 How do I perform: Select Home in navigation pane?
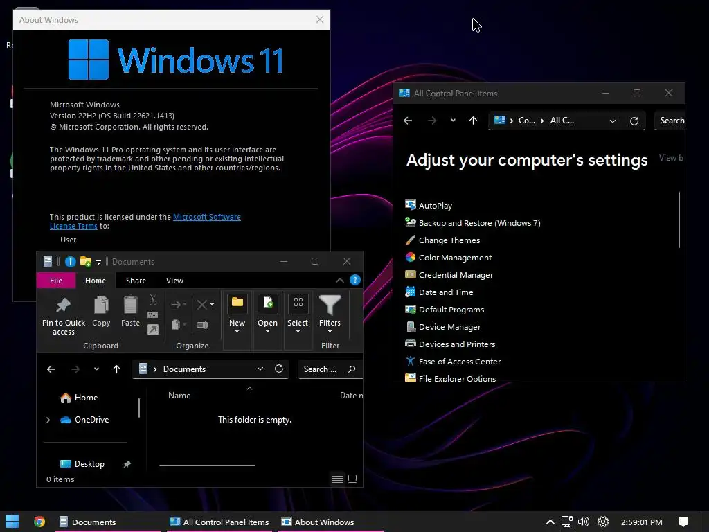click(x=86, y=397)
